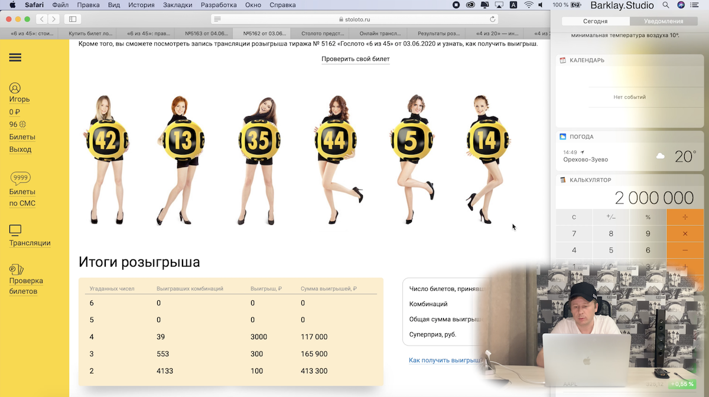Click Wi-Fi status icon in menu bar
This screenshot has width=709, height=397.
(x=528, y=5)
